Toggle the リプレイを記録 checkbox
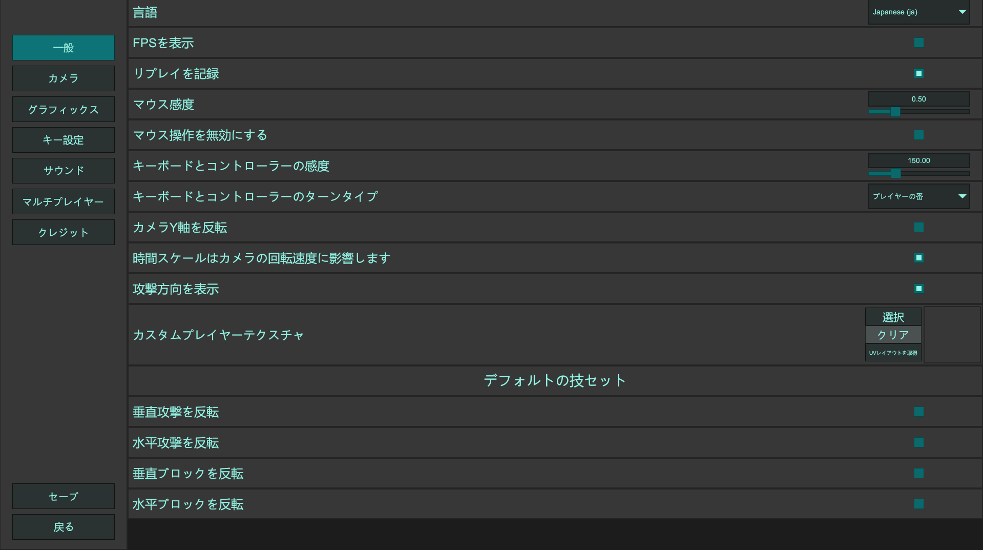Viewport: 983px width, 550px height. 918,73
